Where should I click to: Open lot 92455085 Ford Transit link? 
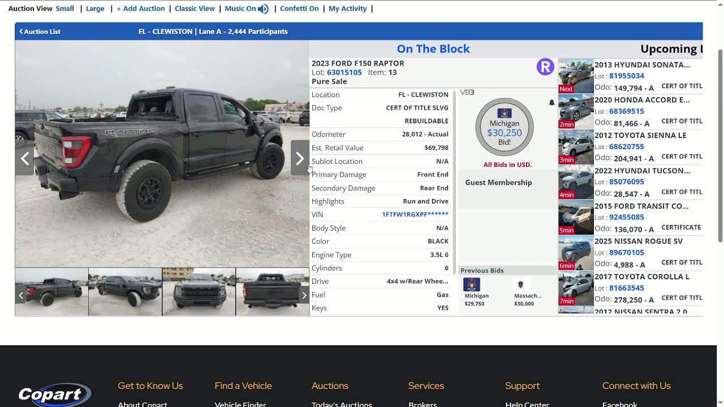pyautogui.click(x=627, y=217)
